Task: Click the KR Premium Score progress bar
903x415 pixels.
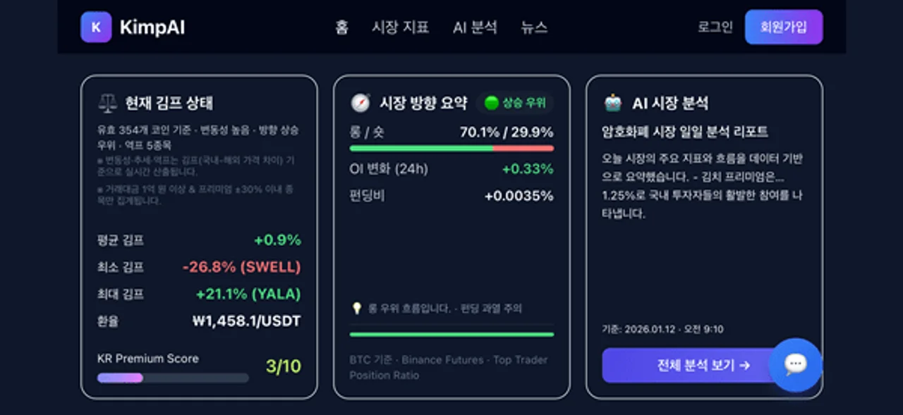Action: coord(173,378)
